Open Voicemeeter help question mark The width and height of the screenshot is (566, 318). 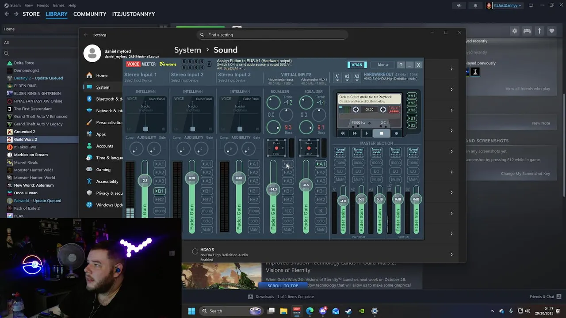click(x=401, y=65)
